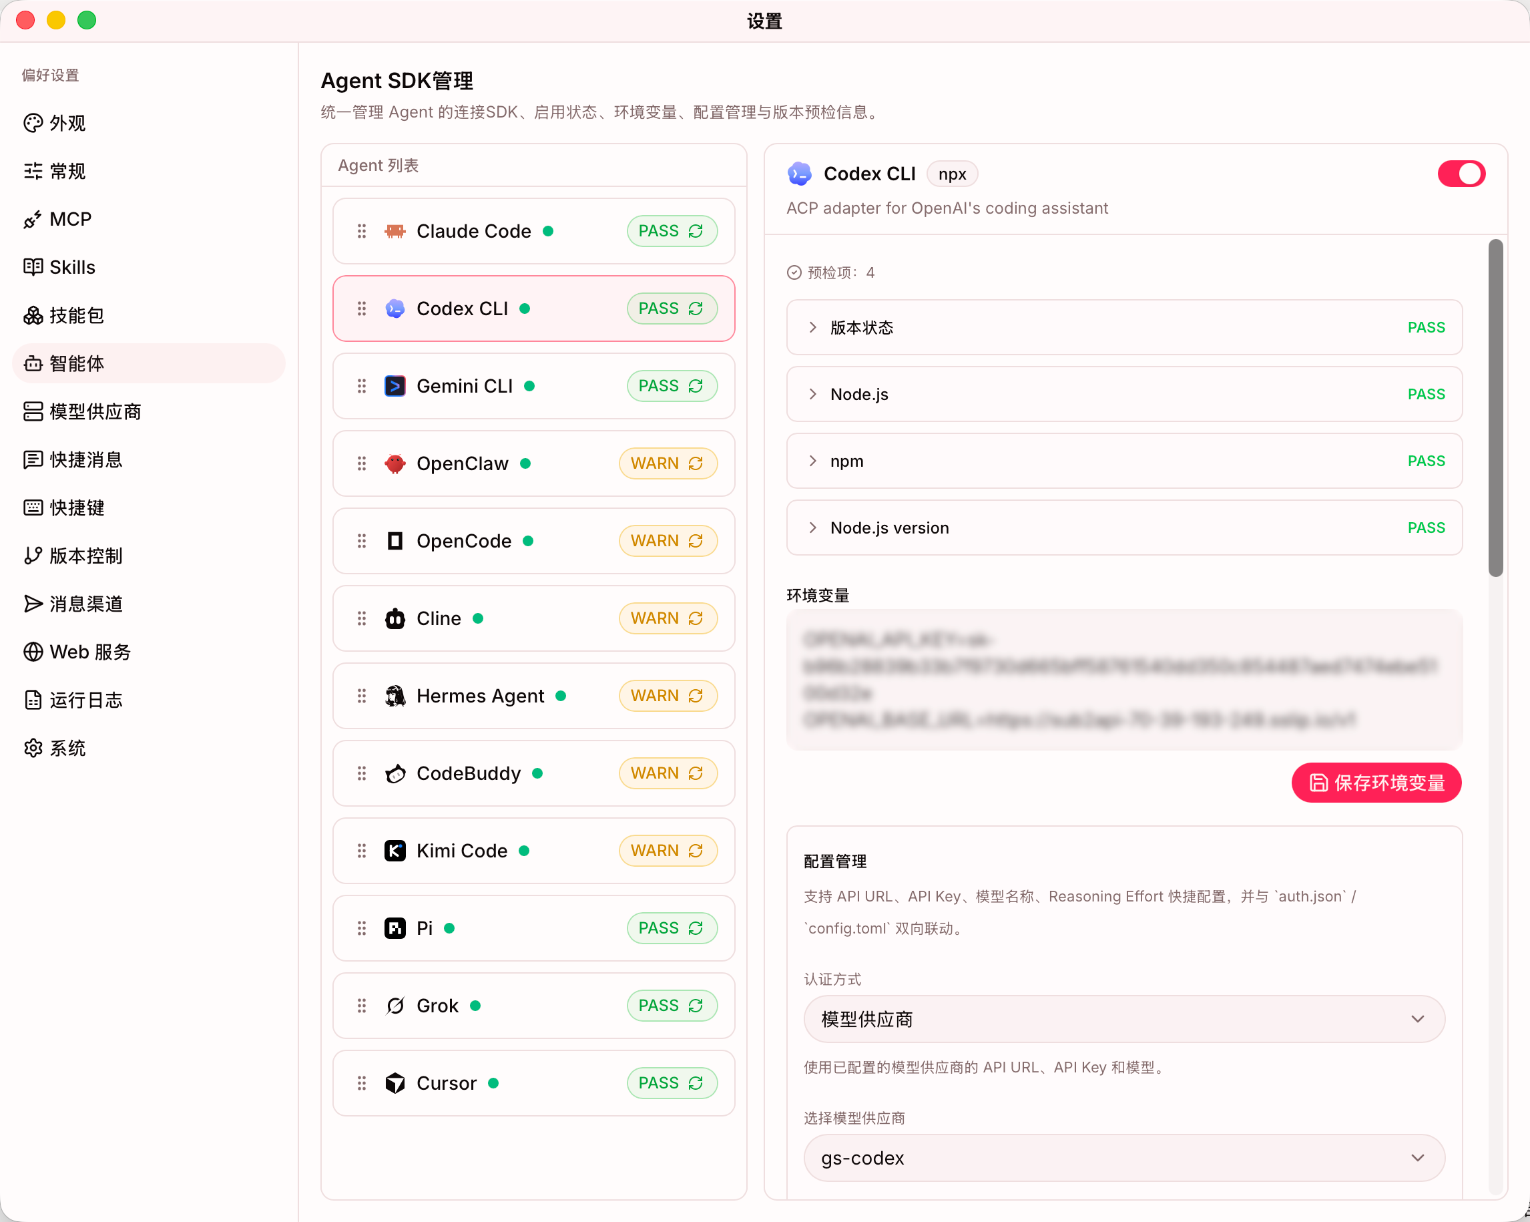Click 保存环境变量 button
1530x1222 pixels.
pyautogui.click(x=1376, y=783)
